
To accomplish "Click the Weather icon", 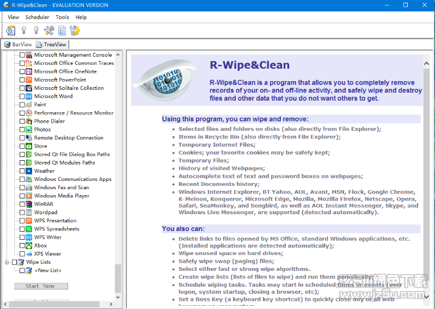I will tap(29, 171).
